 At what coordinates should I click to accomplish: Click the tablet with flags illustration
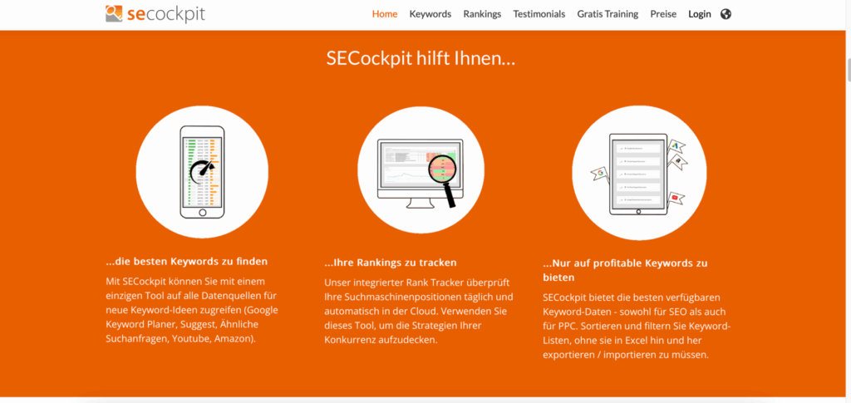(x=639, y=173)
